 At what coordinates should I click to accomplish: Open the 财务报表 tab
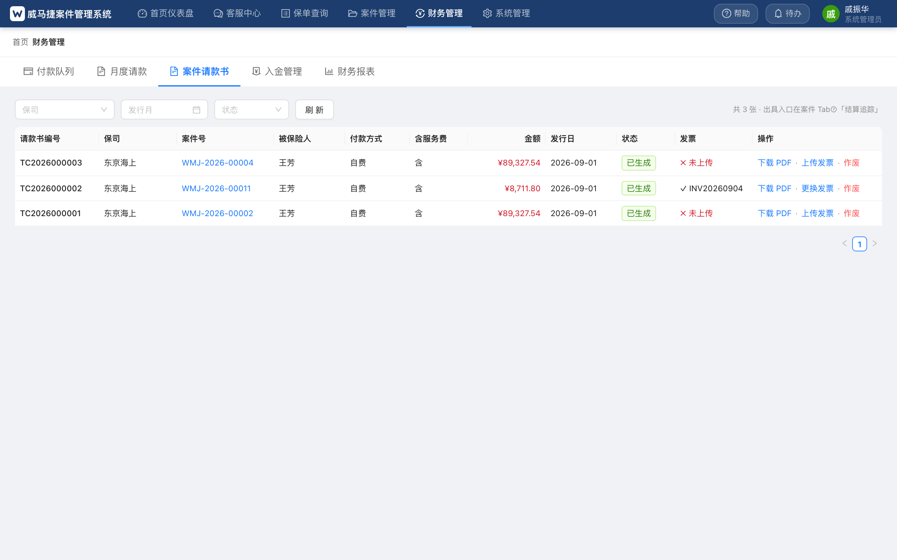point(350,71)
